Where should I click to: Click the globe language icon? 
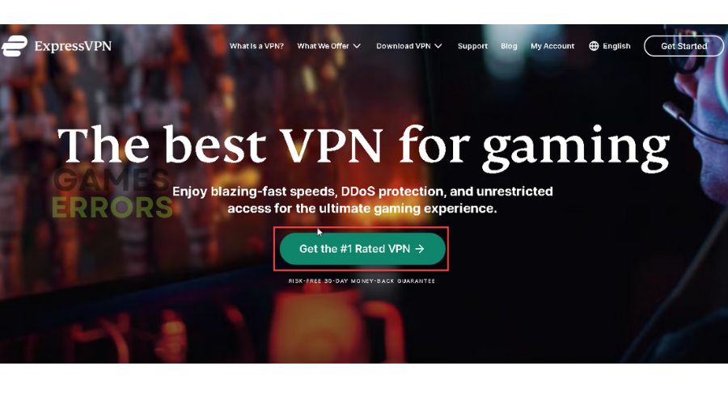pyautogui.click(x=594, y=46)
